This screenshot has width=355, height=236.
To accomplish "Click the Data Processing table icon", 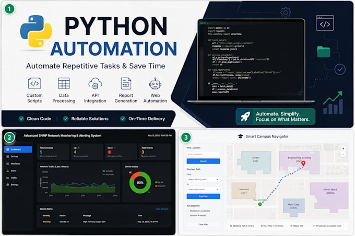I will [x=64, y=83].
